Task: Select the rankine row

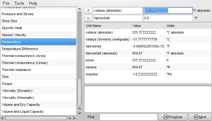Action: pos(148,67)
